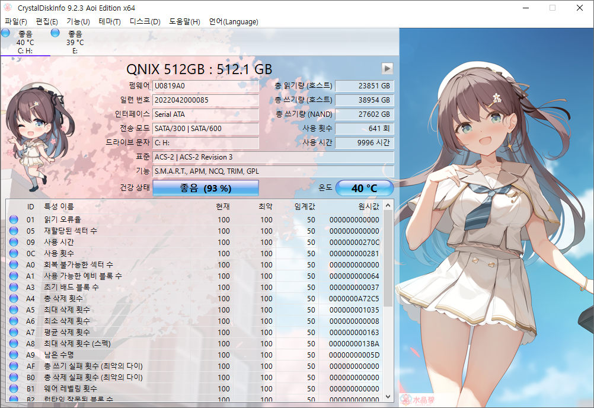Click the 좋음 (93 %) health status button
This screenshot has width=594, height=408.
coord(205,188)
